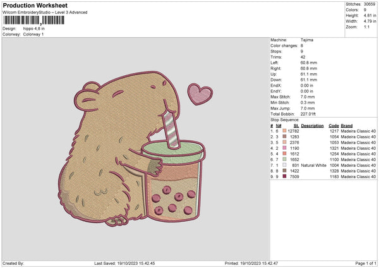Choose the pink swatch for code 1321
The image size is (379, 268).
285,148
